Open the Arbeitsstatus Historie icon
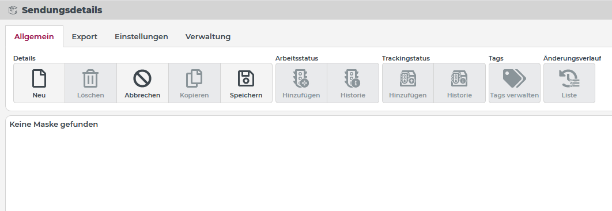612x211 pixels. pos(353,78)
